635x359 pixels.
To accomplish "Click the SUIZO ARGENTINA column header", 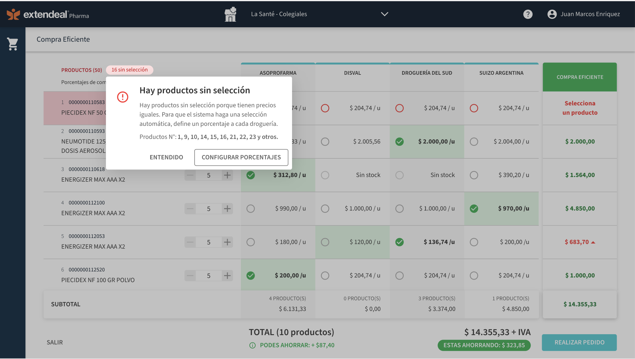I will click(x=501, y=73).
